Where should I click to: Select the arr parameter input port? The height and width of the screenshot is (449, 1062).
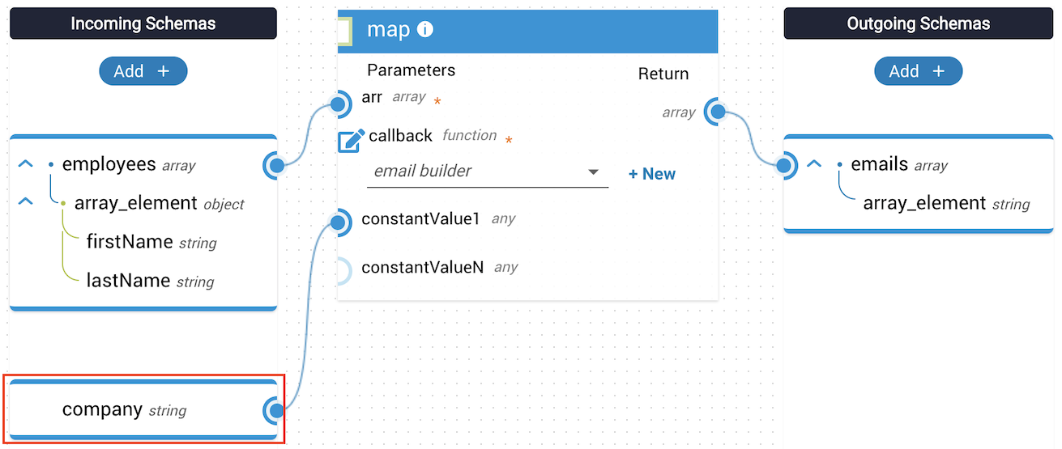click(x=339, y=104)
